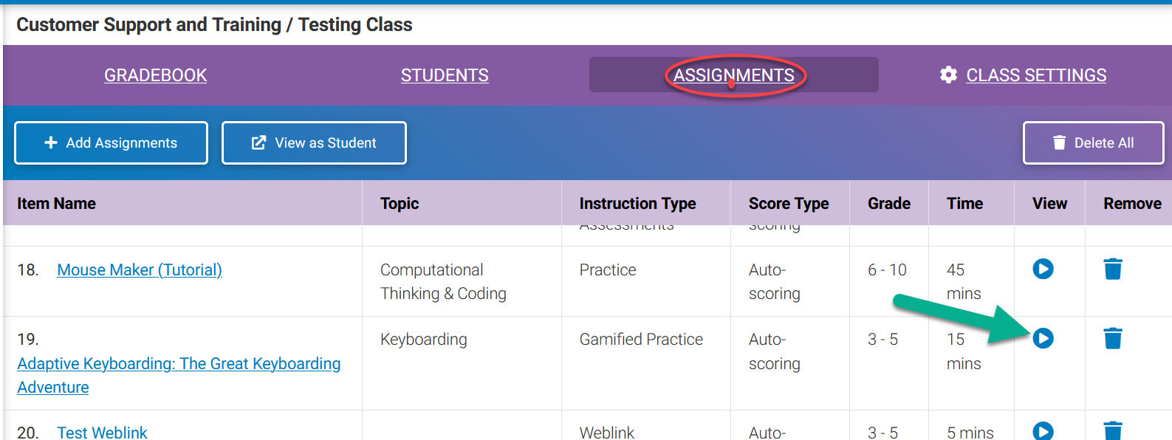Preview the Adaptive Keyboarding assignment

(1043, 338)
